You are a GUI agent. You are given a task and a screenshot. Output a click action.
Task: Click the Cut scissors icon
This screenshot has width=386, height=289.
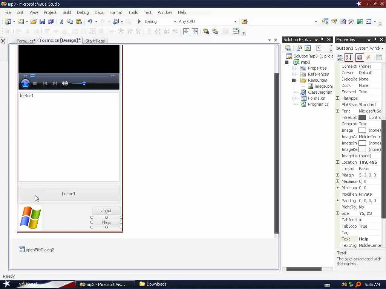pos(61,21)
